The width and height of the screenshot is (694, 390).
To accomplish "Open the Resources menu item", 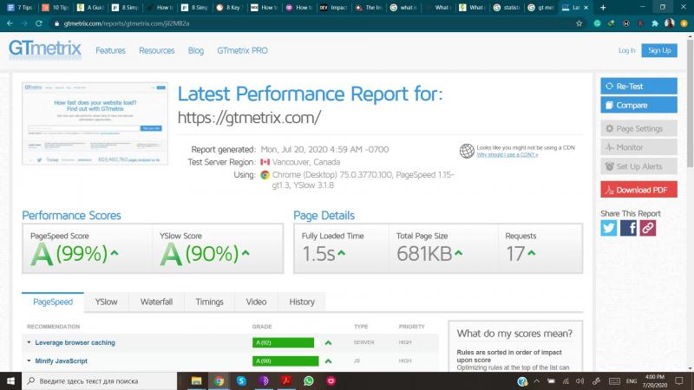I will click(157, 50).
